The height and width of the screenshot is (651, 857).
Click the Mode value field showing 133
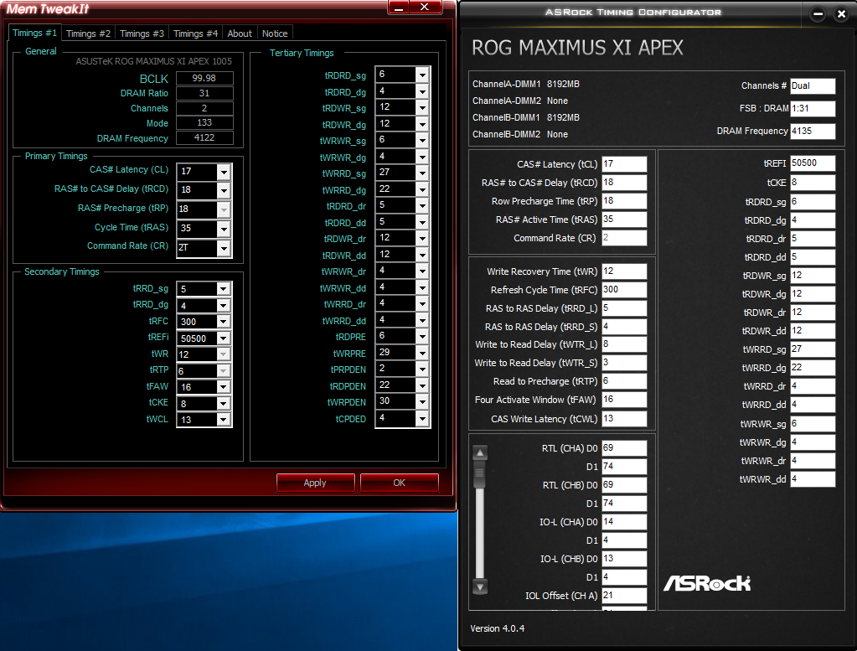click(204, 123)
